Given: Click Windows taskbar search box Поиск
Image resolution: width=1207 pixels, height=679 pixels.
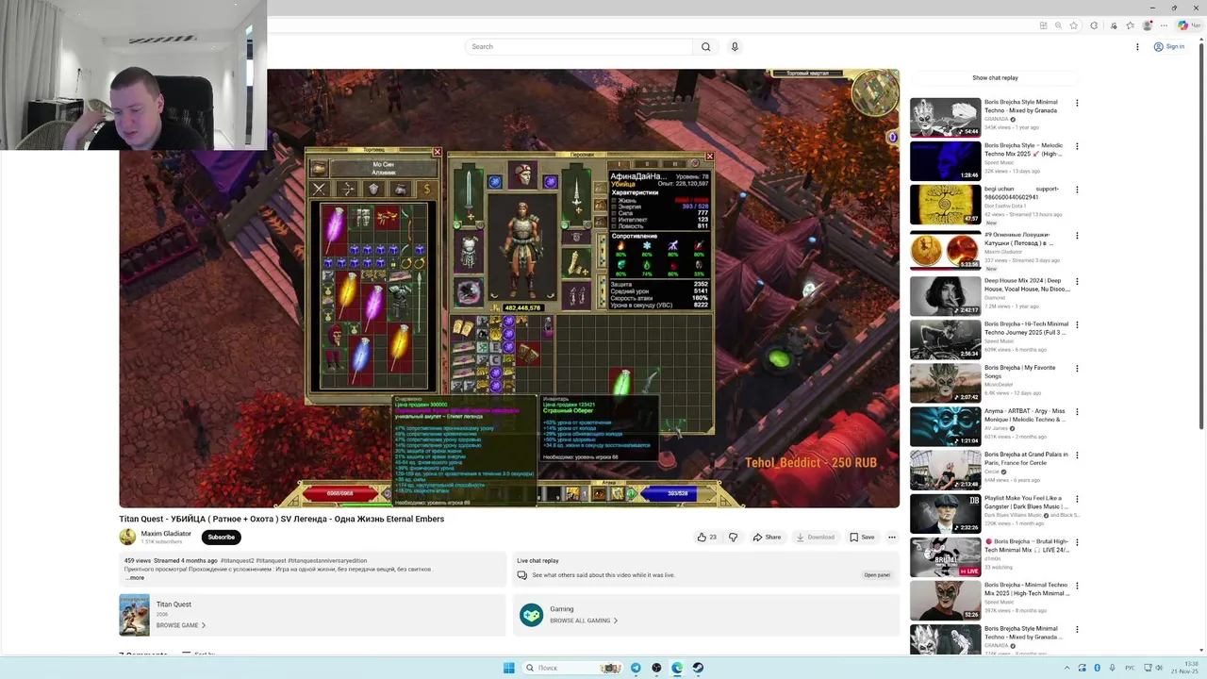Looking at the screenshot, I should click(573, 668).
